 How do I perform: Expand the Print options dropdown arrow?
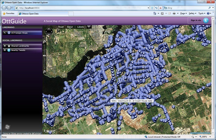(178, 14)
